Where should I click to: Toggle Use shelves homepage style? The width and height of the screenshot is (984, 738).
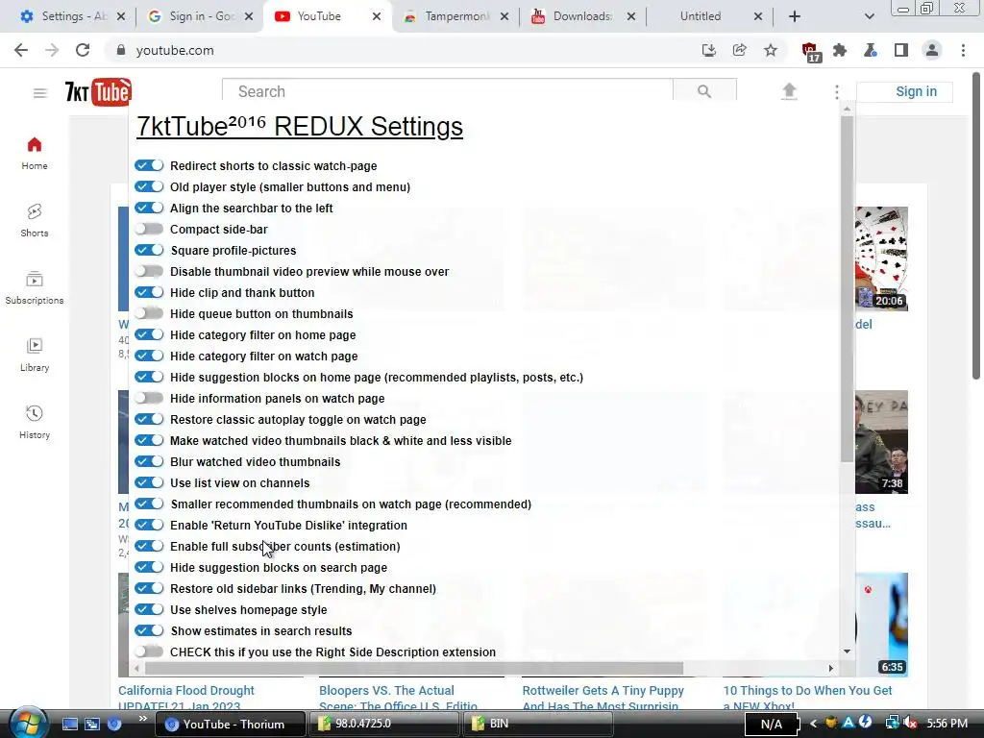[x=149, y=609]
